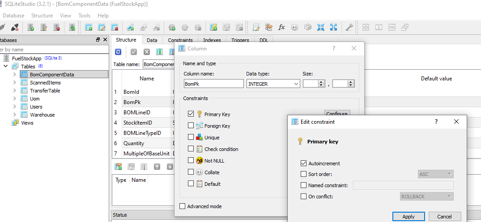Click the Edit database toolbar icon
Image resolution: width=481 pixels, height=222 pixels.
pyautogui.click(x=43, y=28)
